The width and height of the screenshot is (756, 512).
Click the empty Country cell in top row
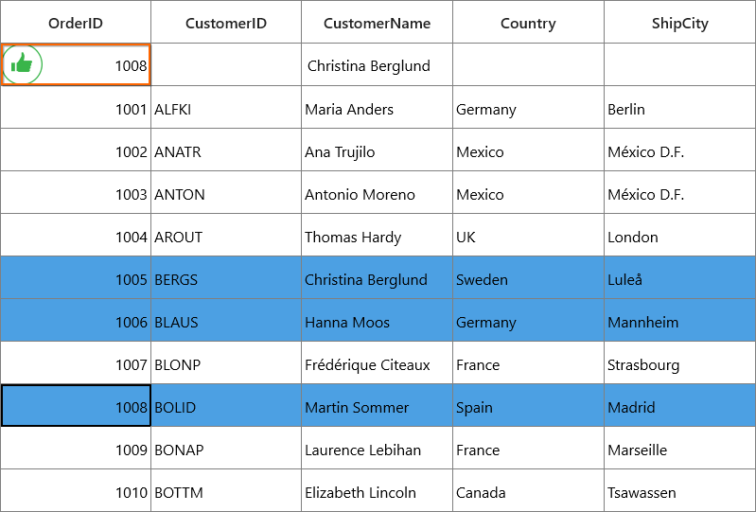pyautogui.click(x=528, y=65)
